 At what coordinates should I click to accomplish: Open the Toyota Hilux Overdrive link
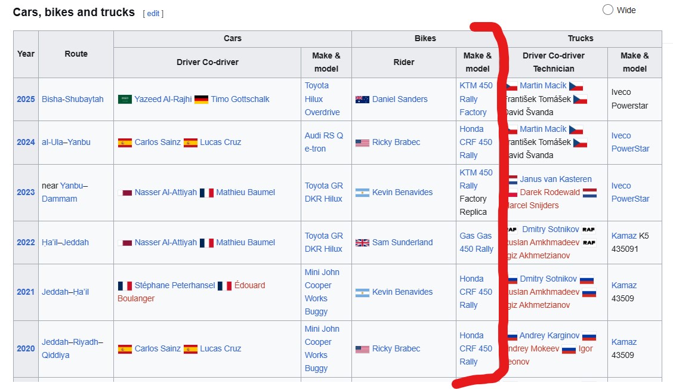[x=322, y=99]
